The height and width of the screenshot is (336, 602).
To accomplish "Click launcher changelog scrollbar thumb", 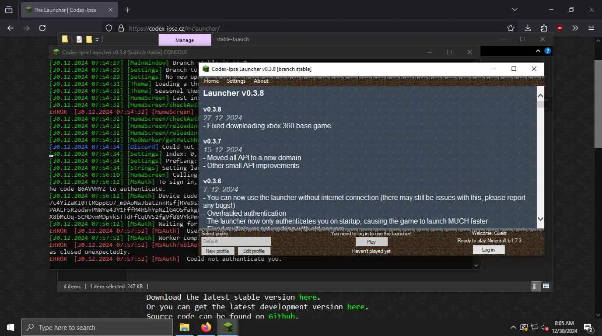I will (540, 104).
